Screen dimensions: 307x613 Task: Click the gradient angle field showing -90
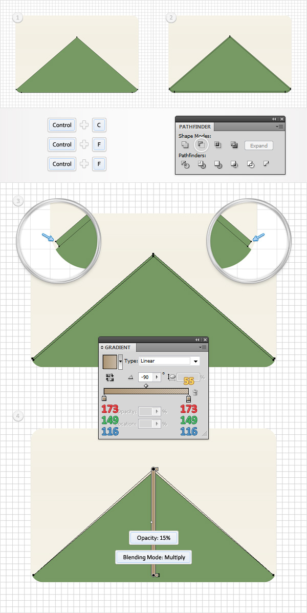(x=146, y=377)
